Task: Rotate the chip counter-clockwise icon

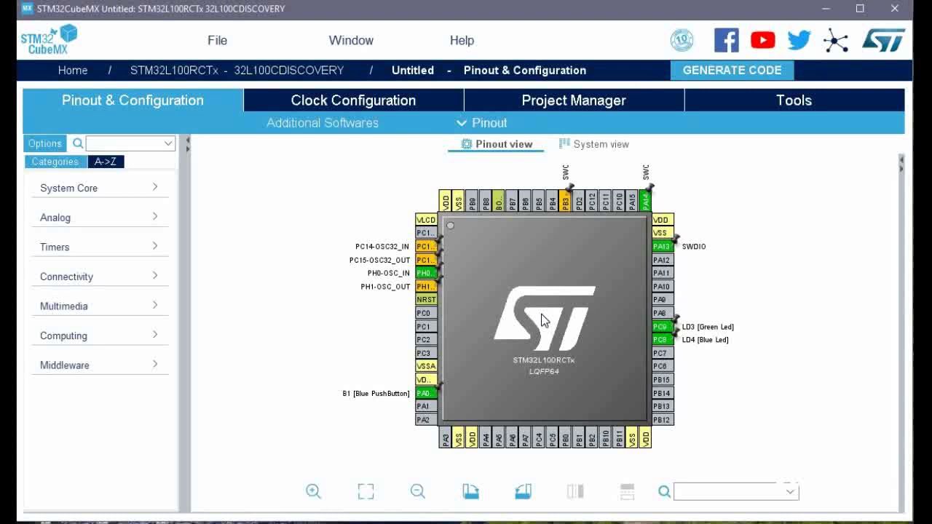Action: tap(523, 491)
